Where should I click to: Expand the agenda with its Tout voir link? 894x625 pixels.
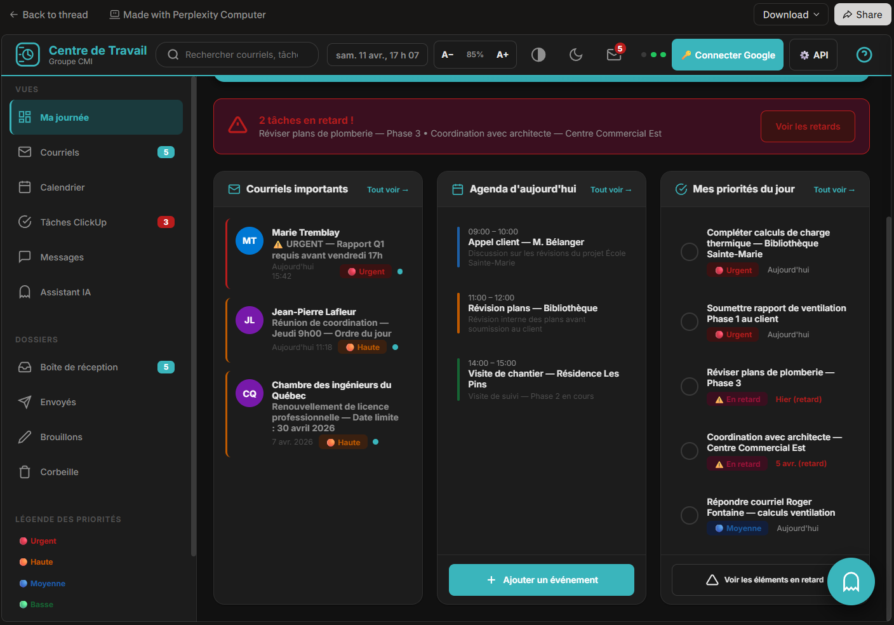coord(611,190)
